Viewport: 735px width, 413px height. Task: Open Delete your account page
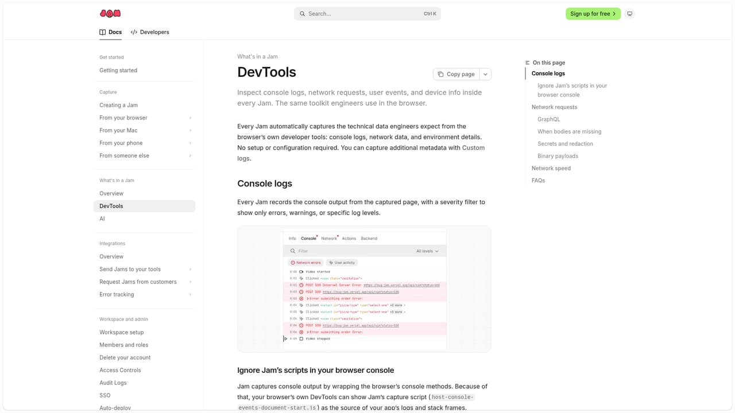145,358
